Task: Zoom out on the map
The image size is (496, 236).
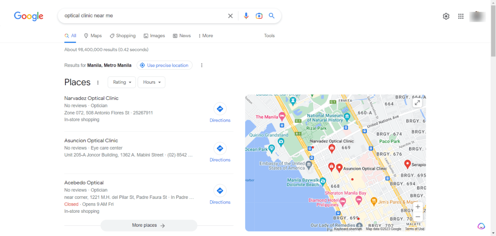Action: click(x=418, y=217)
